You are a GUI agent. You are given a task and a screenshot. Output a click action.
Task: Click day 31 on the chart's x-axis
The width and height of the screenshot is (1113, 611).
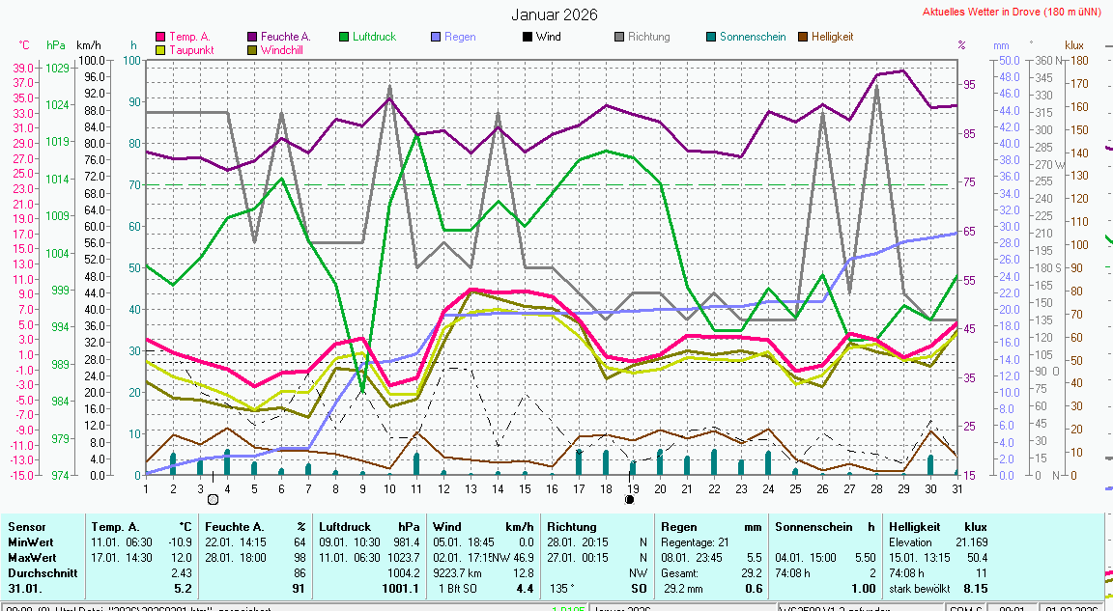click(x=956, y=488)
